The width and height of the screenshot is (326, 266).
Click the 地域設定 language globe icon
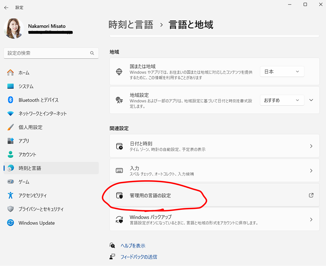[x=119, y=100]
